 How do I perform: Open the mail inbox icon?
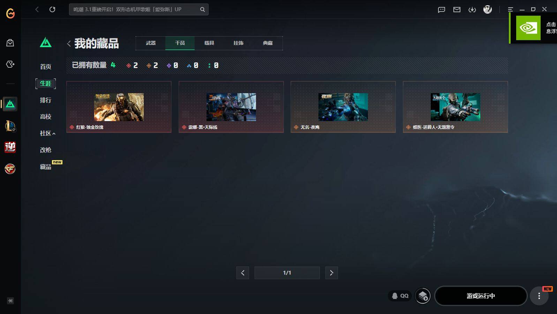457,10
